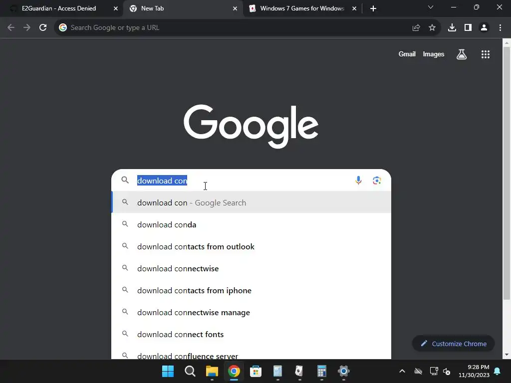Open Search Labs flask icon
Screen dimensions: 511x383
[x=462, y=54]
